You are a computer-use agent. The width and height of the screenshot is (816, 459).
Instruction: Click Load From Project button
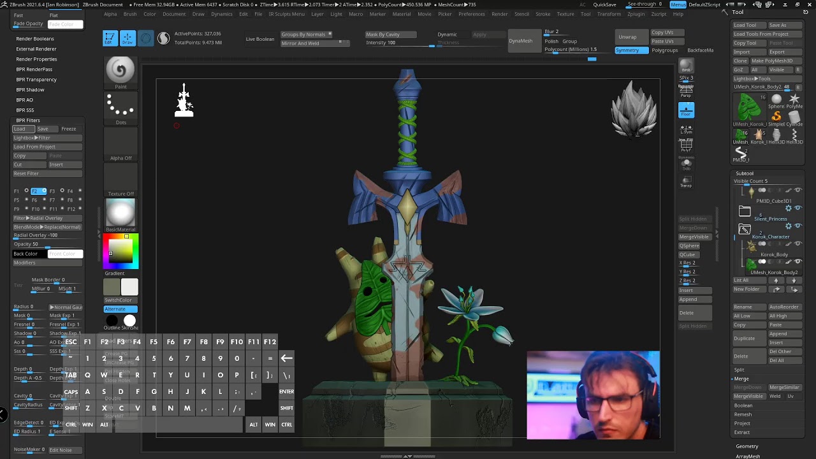[x=47, y=147]
